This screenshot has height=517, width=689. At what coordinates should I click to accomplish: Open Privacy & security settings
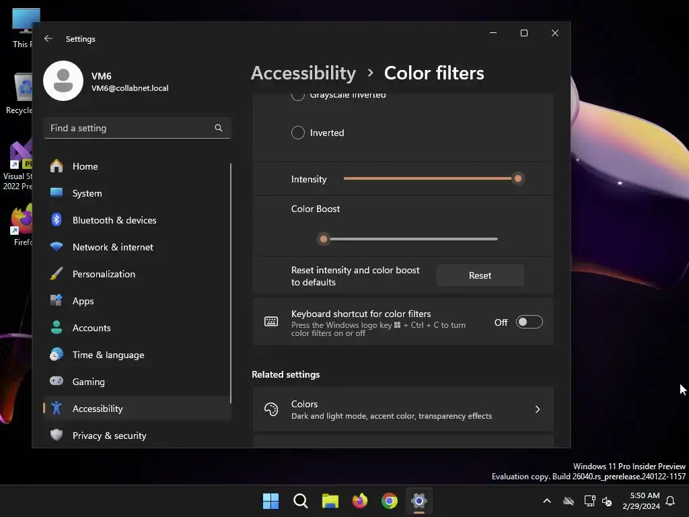pyautogui.click(x=137, y=436)
